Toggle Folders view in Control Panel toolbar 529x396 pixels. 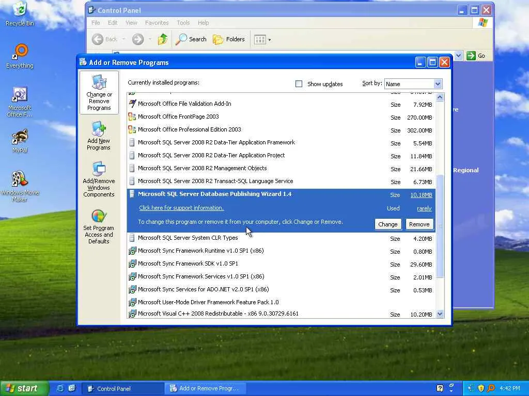[x=229, y=39]
